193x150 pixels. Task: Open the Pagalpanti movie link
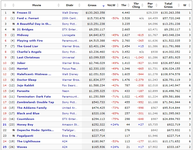(x=25, y=136)
